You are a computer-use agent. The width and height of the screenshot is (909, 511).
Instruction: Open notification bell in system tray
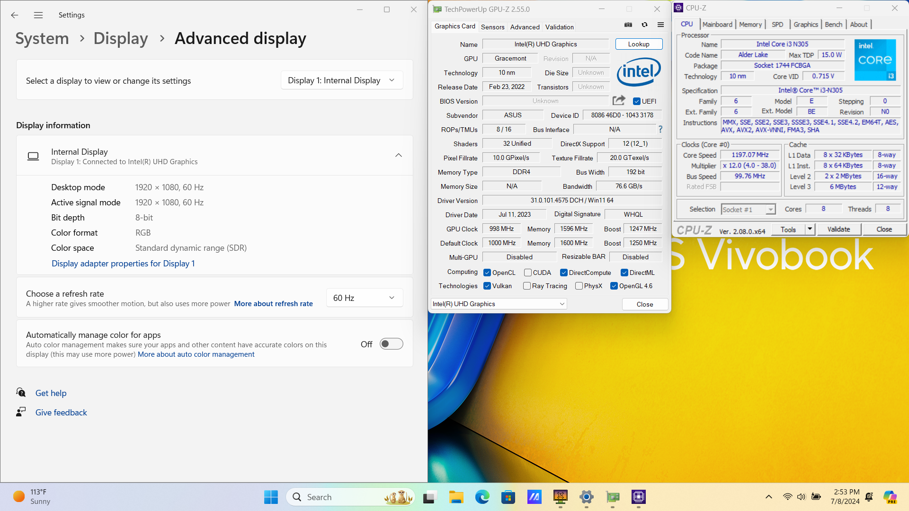coord(869,497)
